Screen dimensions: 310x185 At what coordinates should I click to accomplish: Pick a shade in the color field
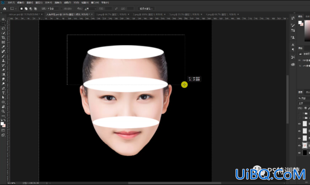point(307,31)
